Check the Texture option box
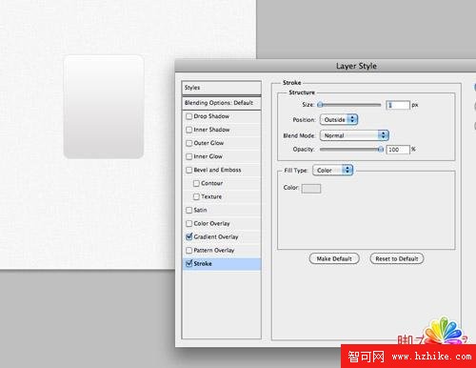Image resolution: width=476 pixels, height=368 pixels. [x=196, y=196]
